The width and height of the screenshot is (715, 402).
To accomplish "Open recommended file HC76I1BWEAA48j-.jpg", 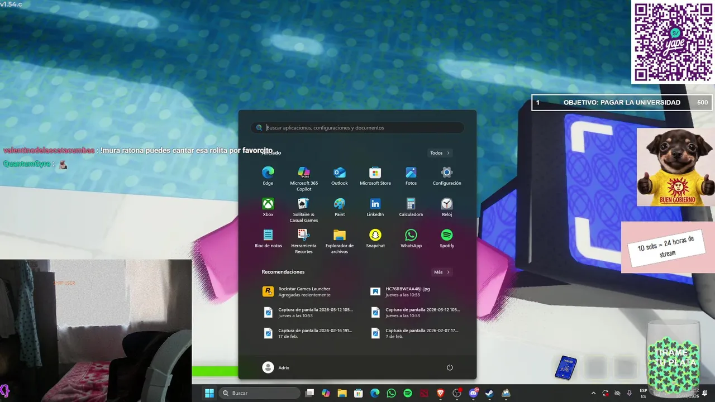I will click(x=411, y=291).
